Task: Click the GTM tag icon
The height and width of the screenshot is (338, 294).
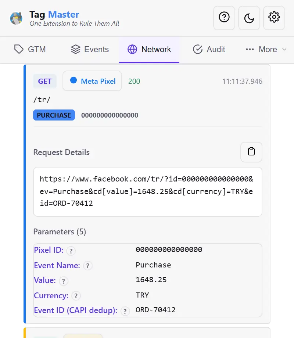Action: 19,49
